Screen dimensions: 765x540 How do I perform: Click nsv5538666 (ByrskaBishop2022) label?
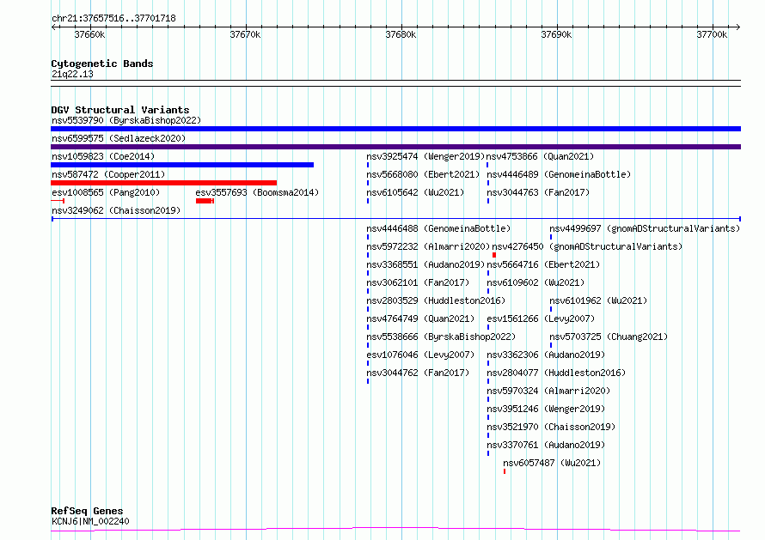441,337
